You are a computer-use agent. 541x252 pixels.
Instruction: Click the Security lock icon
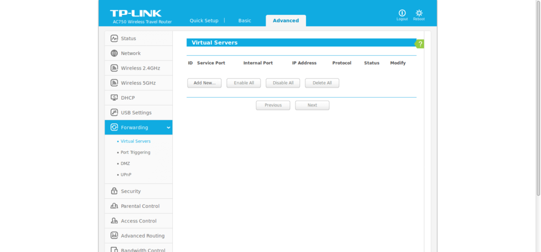(x=114, y=191)
